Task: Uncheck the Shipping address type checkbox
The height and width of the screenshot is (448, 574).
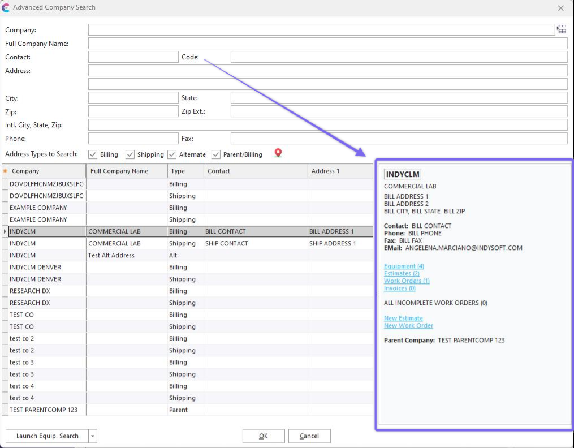Action: tap(130, 154)
